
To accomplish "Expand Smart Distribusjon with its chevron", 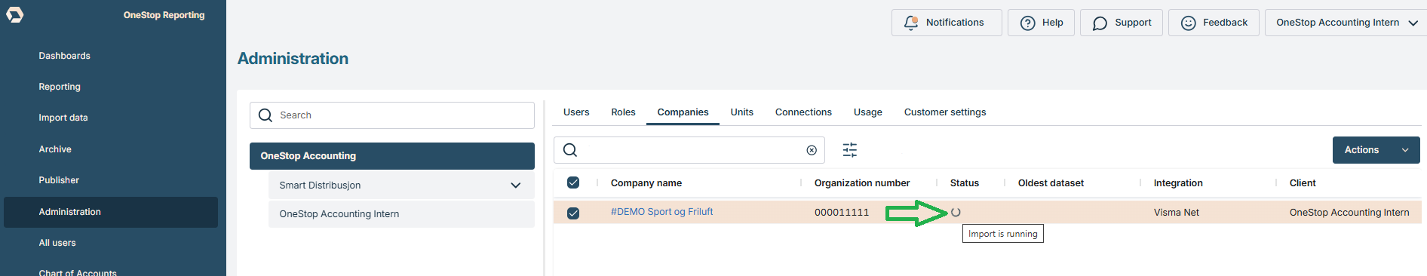I will tap(516, 186).
